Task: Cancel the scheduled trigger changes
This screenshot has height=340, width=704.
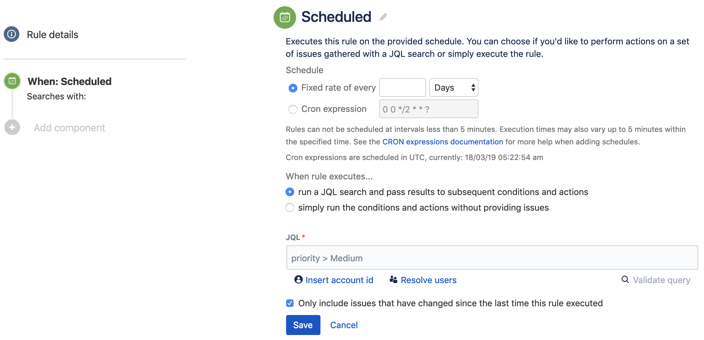Action: click(344, 325)
